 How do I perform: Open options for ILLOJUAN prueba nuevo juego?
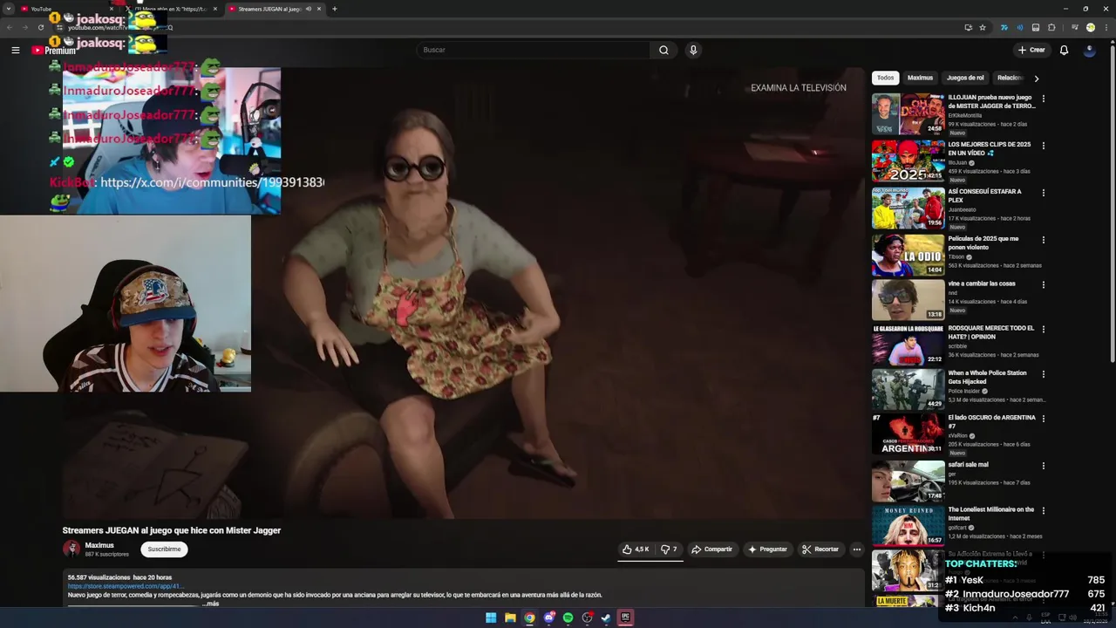(1043, 99)
